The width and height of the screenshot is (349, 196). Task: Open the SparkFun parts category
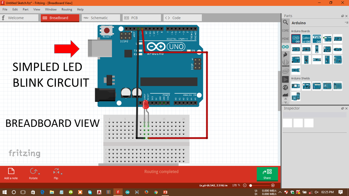click(285, 55)
